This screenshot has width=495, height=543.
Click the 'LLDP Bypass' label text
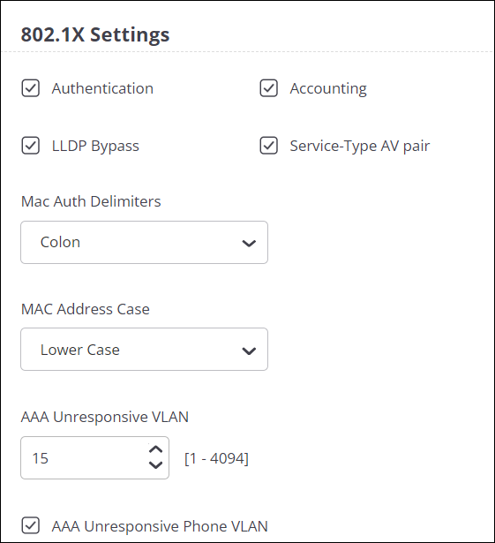[95, 147]
